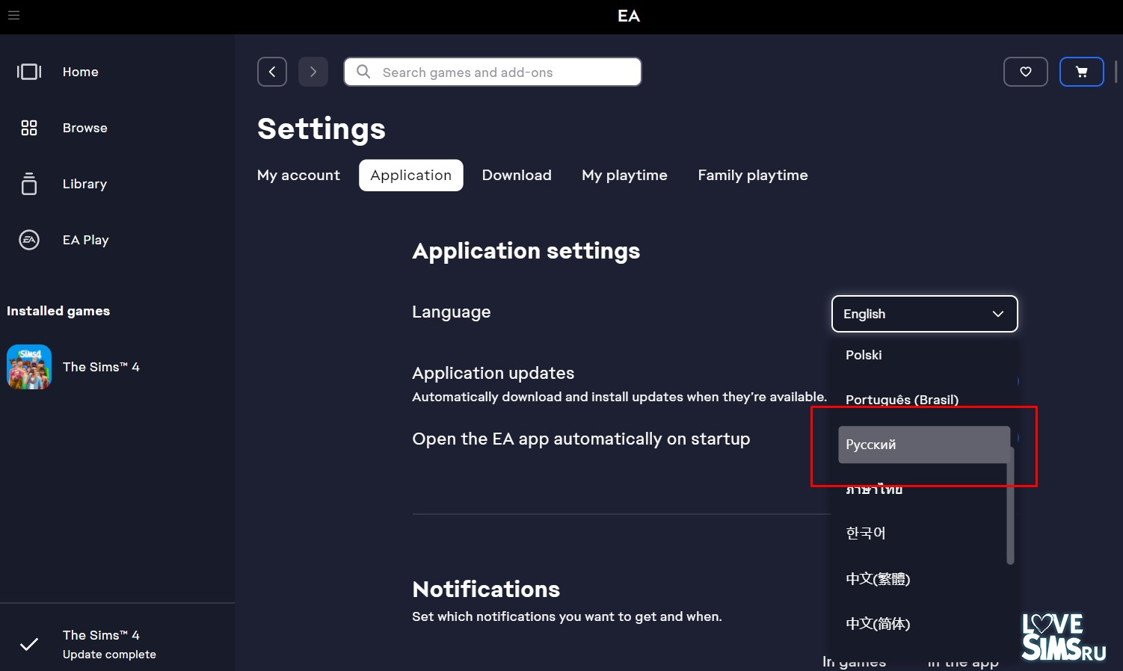Click the Browse grid icon
This screenshot has height=671, width=1123.
coord(29,128)
